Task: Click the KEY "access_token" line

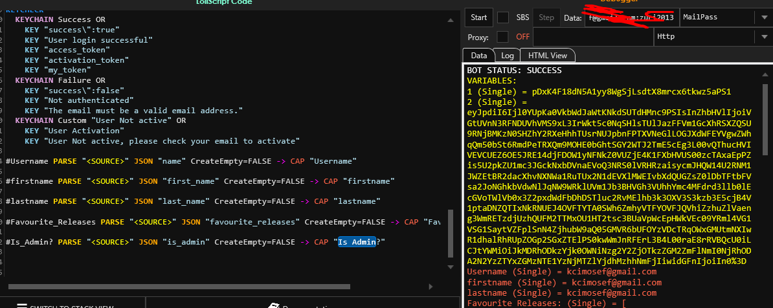Action: [x=67, y=50]
